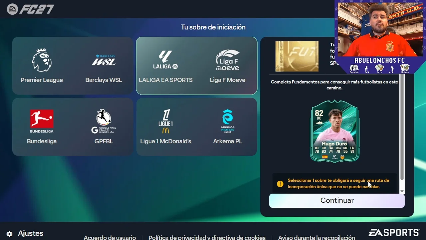Click the Spain flag on player card
The height and width of the screenshot is (240, 426).
click(325, 157)
